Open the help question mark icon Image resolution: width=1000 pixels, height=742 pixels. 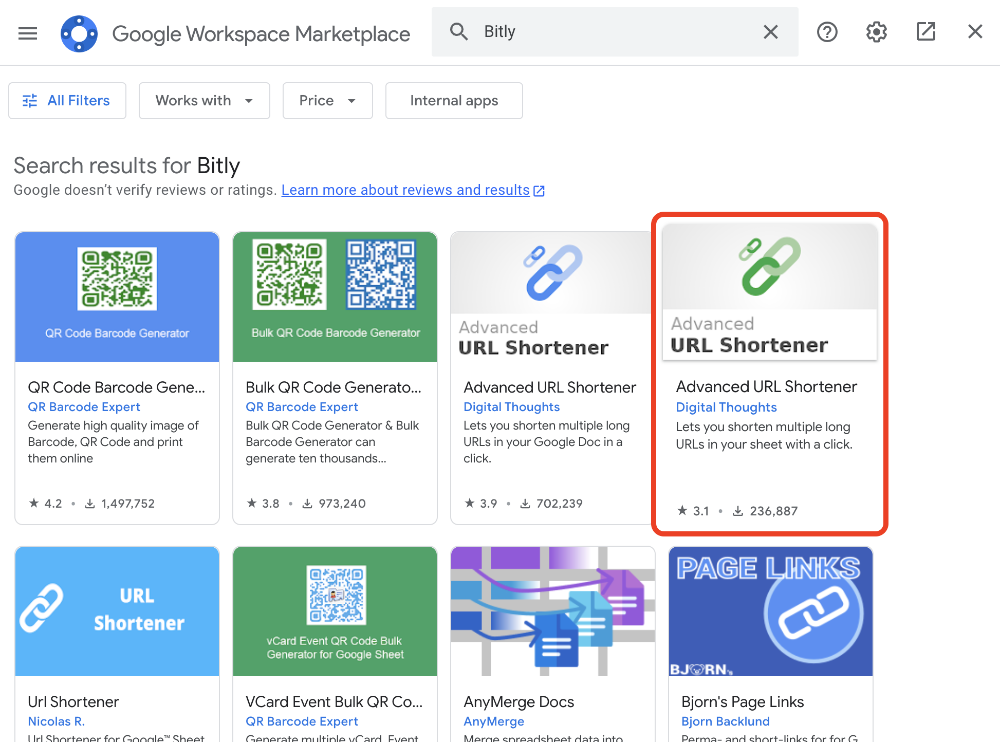pyautogui.click(x=827, y=32)
